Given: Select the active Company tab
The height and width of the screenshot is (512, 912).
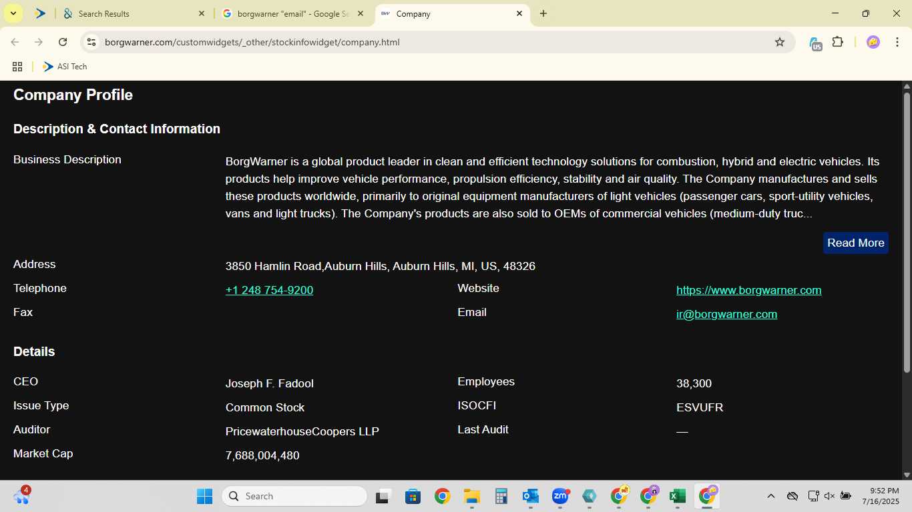Looking at the screenshot, I should (453, 13).
